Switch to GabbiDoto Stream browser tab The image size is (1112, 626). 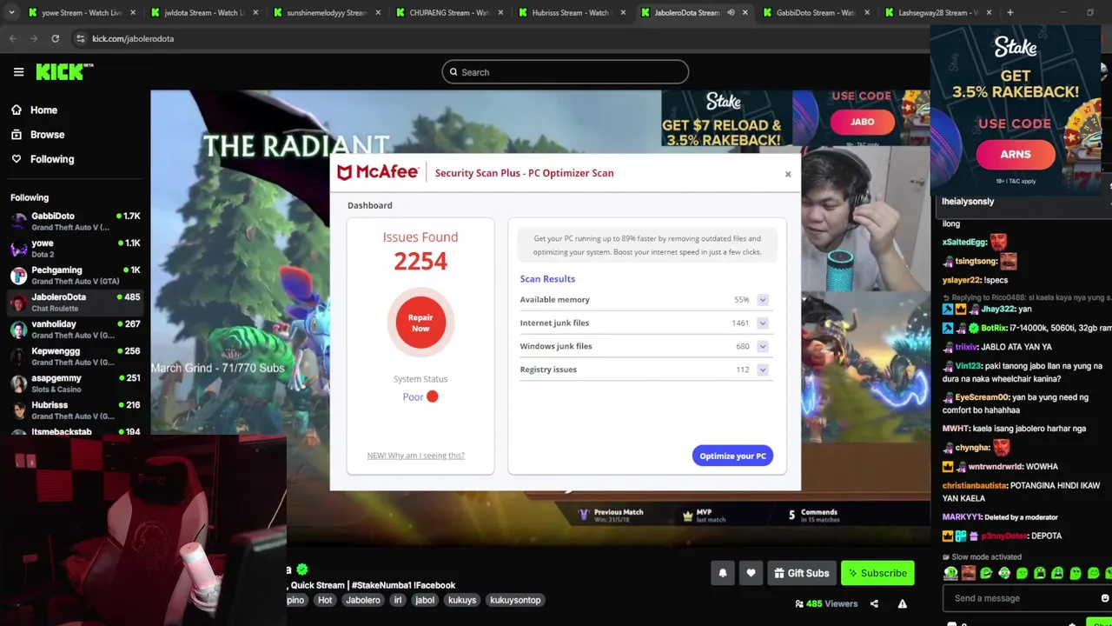815,12
